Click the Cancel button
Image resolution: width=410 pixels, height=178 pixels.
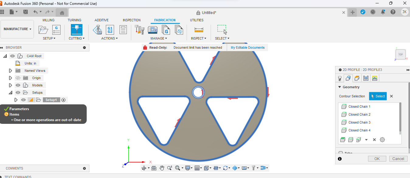pos(398,159)
